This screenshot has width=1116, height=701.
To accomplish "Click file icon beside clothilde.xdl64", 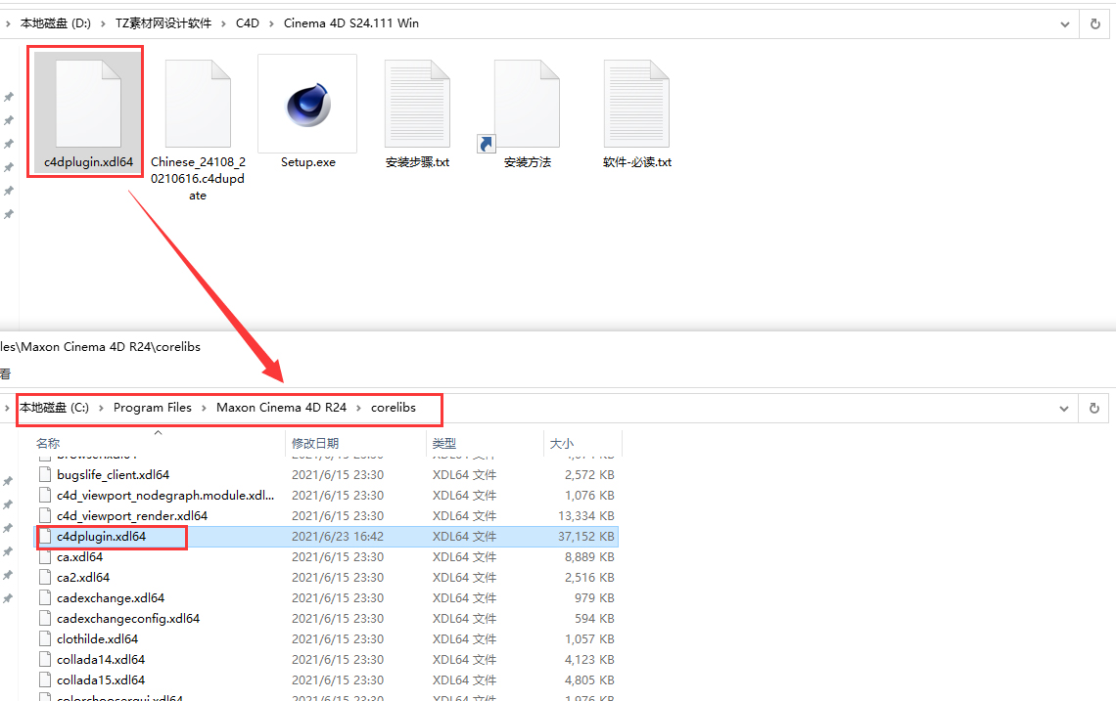I will [x=46, y=639].
